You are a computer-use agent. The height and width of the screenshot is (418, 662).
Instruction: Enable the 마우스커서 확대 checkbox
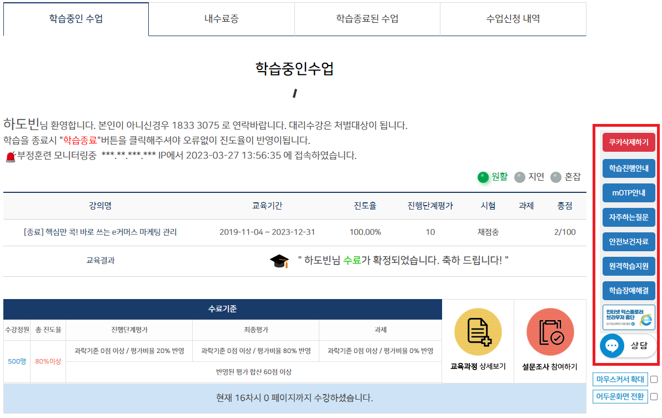(654, 380)
